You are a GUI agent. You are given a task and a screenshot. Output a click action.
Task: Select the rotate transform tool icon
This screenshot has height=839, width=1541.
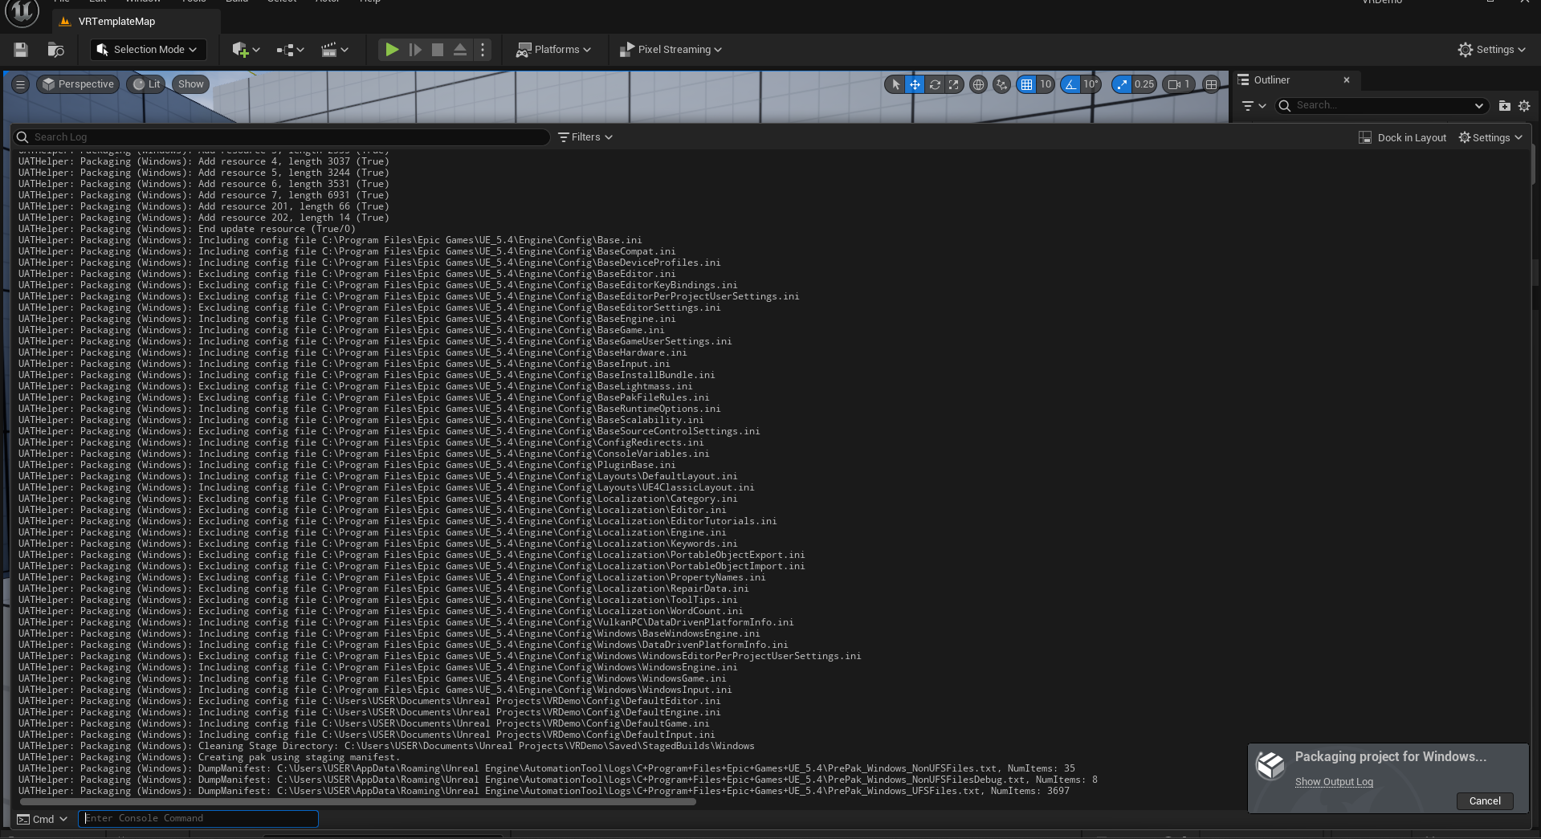coord(935,84)
